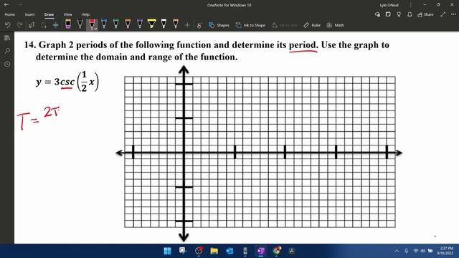Select the orange pen
Viewport: 459px width, 258px height.
point(128,24)
